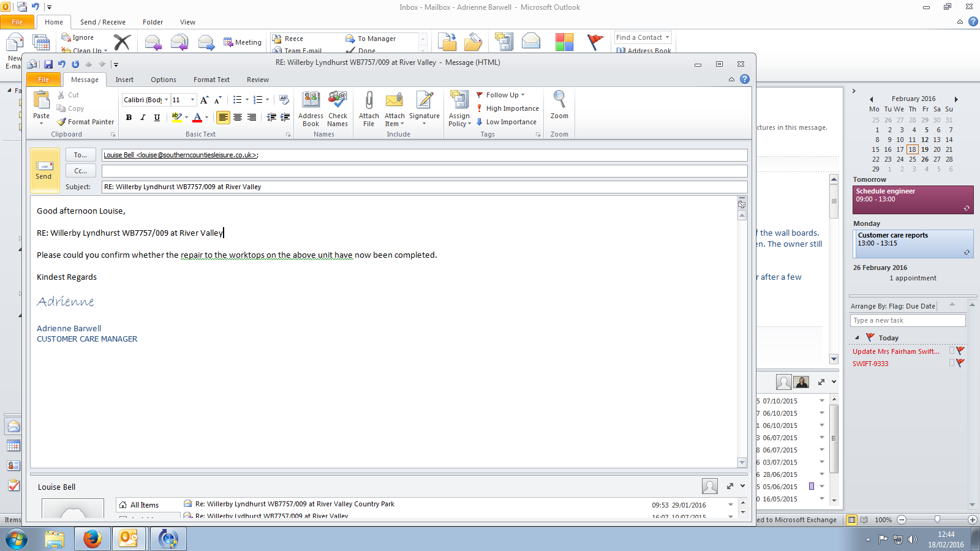Open Help in the message window
Viewport: 980px width, 551px height.
pyautogui.click(x=745, y=79)
